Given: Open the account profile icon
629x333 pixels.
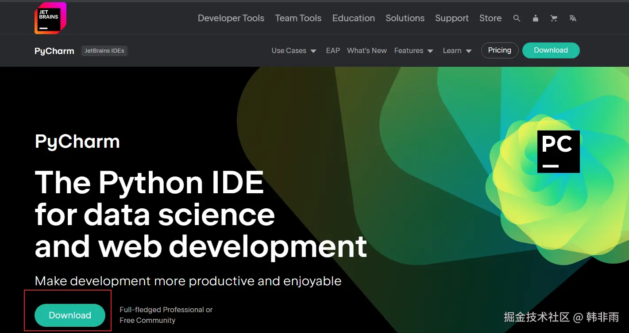Looking at the screenshot, I should (536, 18).
